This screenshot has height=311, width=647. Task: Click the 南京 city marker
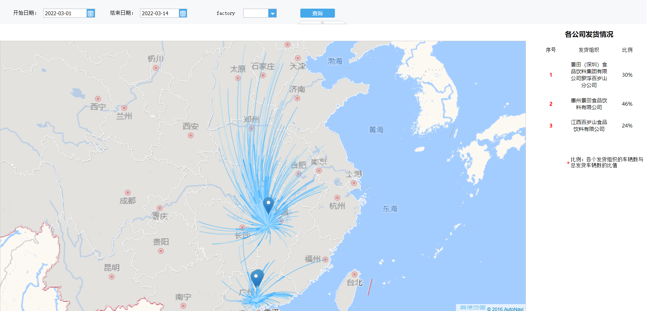point(319,170)
